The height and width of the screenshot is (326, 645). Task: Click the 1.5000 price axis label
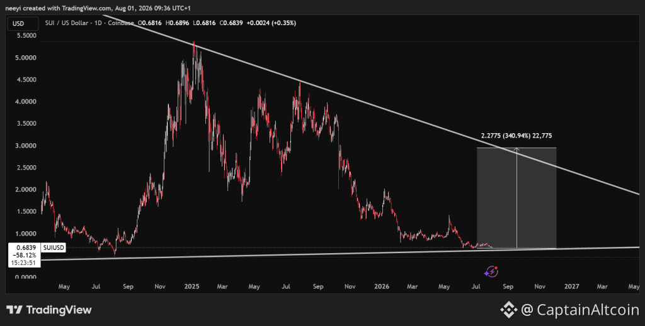click(x=25, y=212)
